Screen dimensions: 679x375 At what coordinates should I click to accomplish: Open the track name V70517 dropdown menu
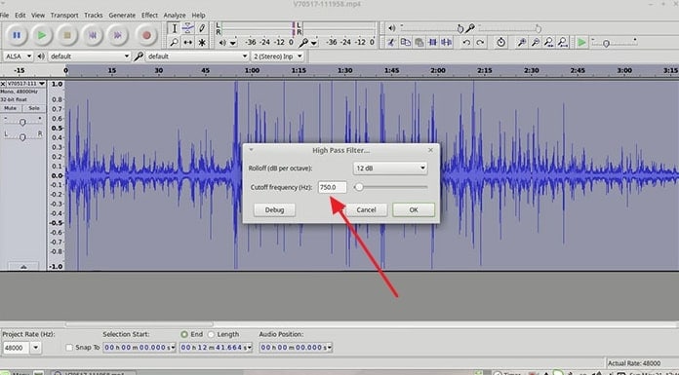[x=25, y=84]
